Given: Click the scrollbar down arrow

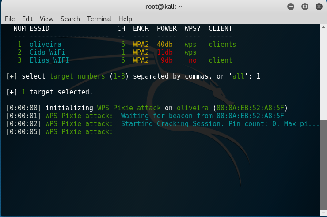Looking at the screenshot, I should [323, 213].
